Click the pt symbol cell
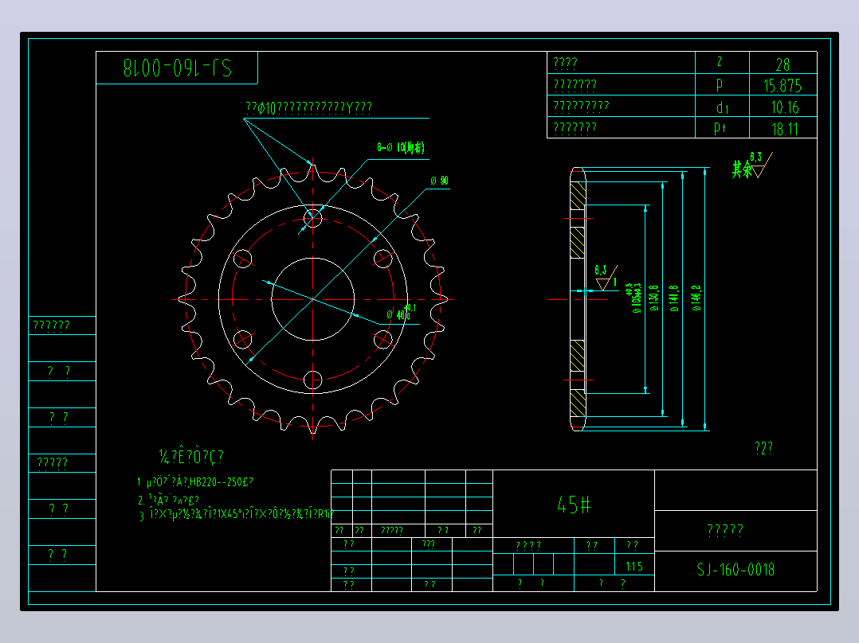Screen dimensions: 859x643 point(720,129)
